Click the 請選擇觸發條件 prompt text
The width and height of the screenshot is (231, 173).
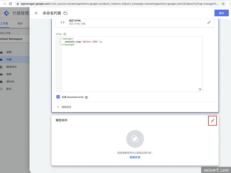135,153
